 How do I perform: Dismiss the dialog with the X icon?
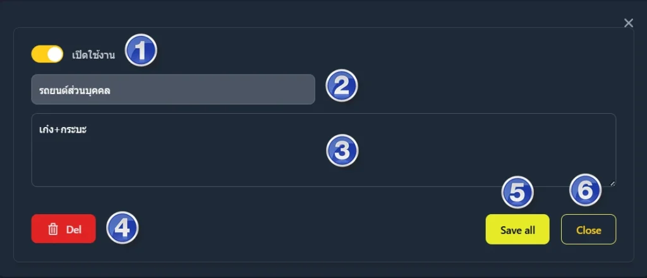[x=629, y=23]
